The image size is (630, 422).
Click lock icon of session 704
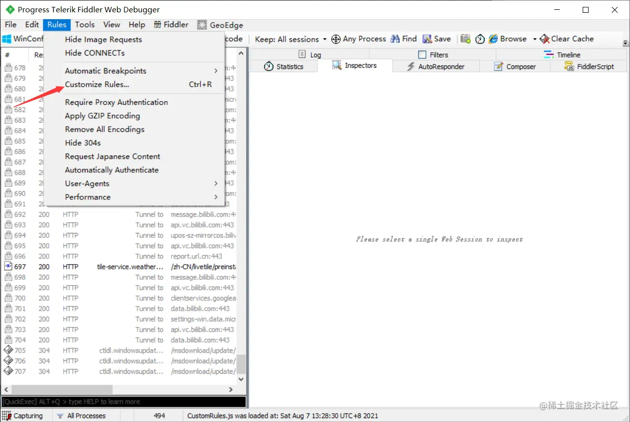8,340
